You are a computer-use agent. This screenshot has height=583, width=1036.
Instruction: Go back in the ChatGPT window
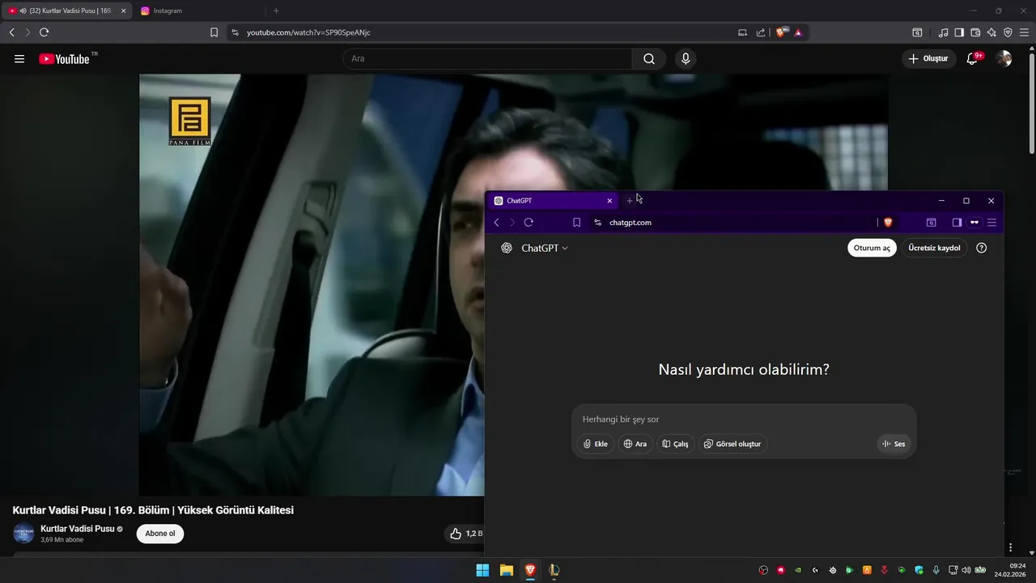pyautogui.click(x=496, y=222)
